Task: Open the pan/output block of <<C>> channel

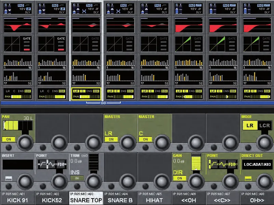Action: (x=223, y=94)
